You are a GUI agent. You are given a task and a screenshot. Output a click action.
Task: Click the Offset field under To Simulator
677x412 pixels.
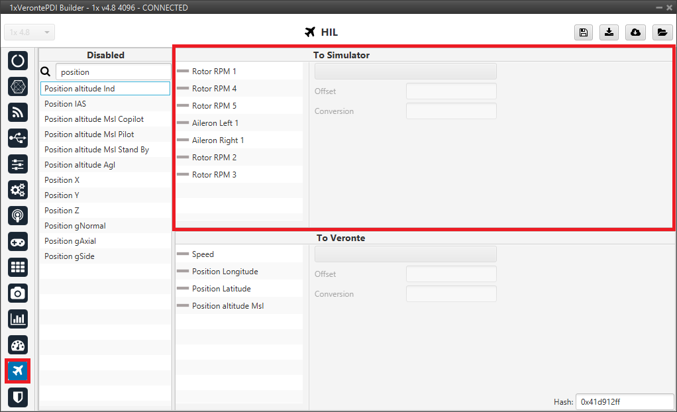(451, 91)
